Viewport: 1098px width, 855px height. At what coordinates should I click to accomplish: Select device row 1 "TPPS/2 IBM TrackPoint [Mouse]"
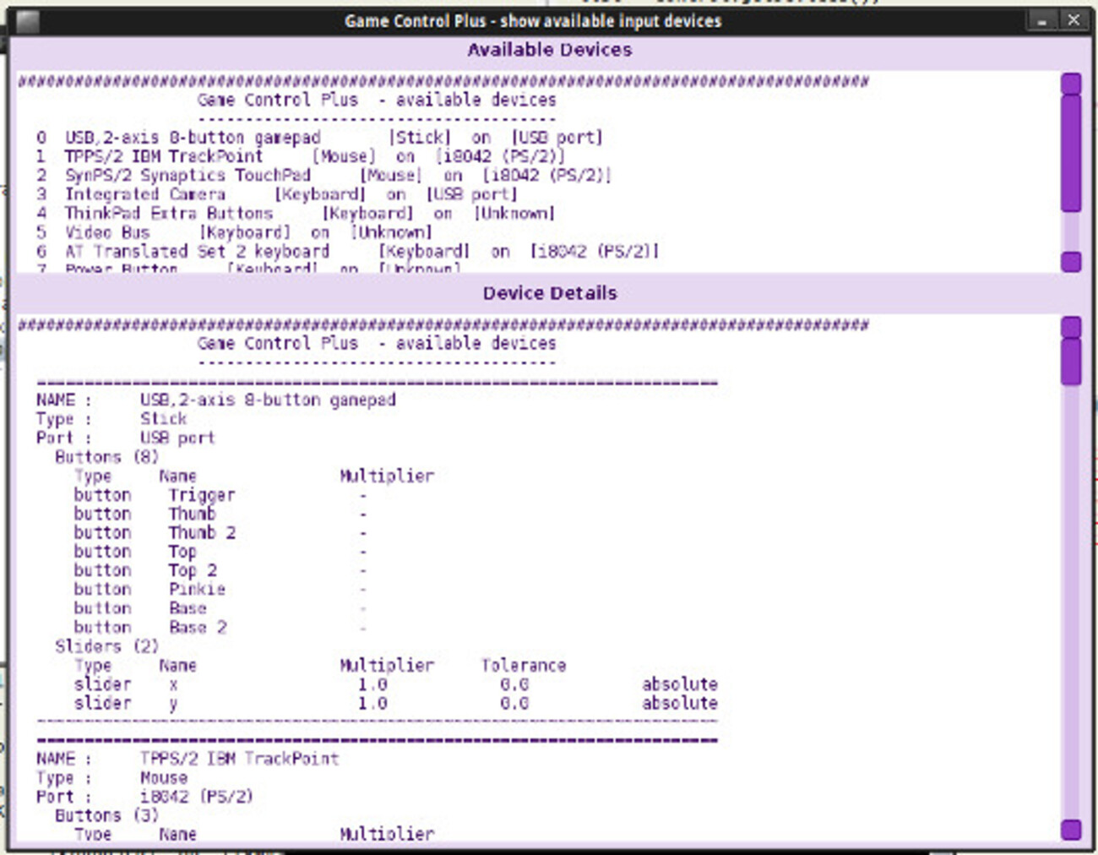(301, 156)
